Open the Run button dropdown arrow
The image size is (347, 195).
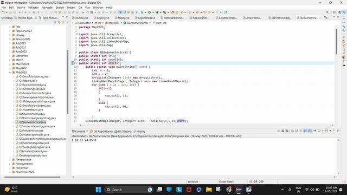click(153, 12)
